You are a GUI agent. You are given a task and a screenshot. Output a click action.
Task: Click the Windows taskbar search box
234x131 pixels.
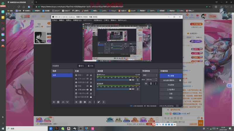click(27, 129)
